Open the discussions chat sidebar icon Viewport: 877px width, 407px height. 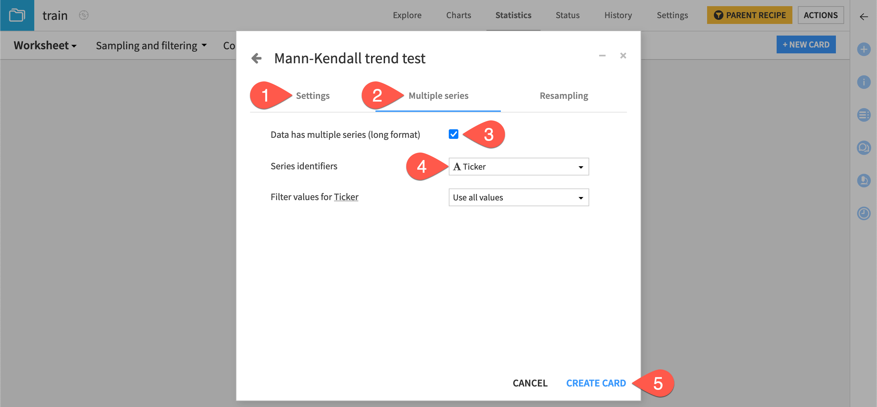coord(864,148)
